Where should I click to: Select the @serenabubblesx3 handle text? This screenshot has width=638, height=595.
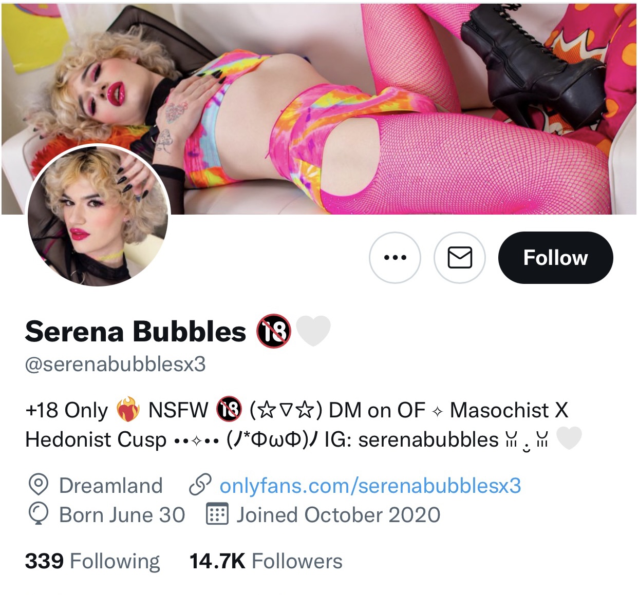pos(116,364)
